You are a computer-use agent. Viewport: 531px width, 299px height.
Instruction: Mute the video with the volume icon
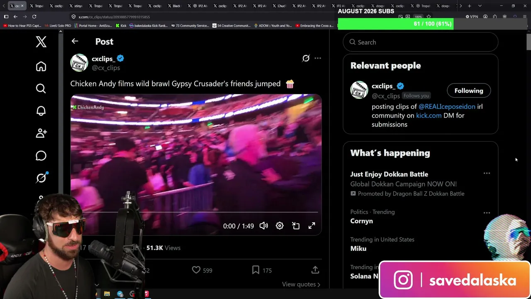tap(264, 225)
